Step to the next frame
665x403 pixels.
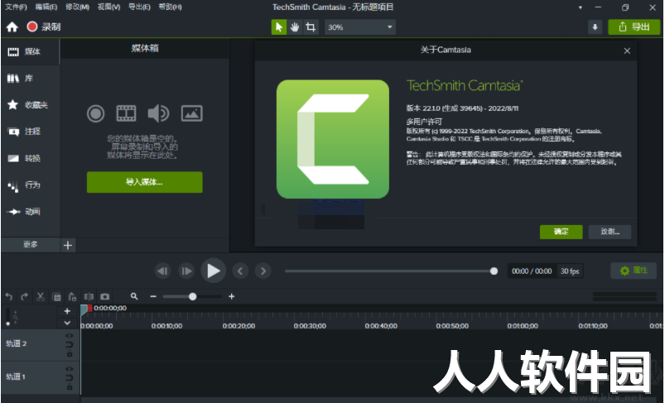pyautogui.click(x=186, y=271)
